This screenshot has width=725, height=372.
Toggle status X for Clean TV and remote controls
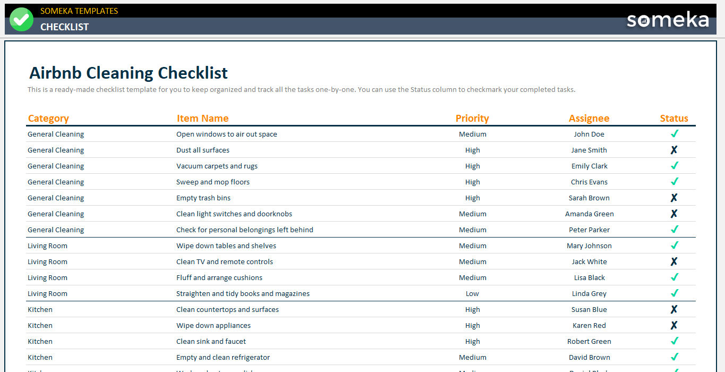pyautogui.click(x=674, y=261)
